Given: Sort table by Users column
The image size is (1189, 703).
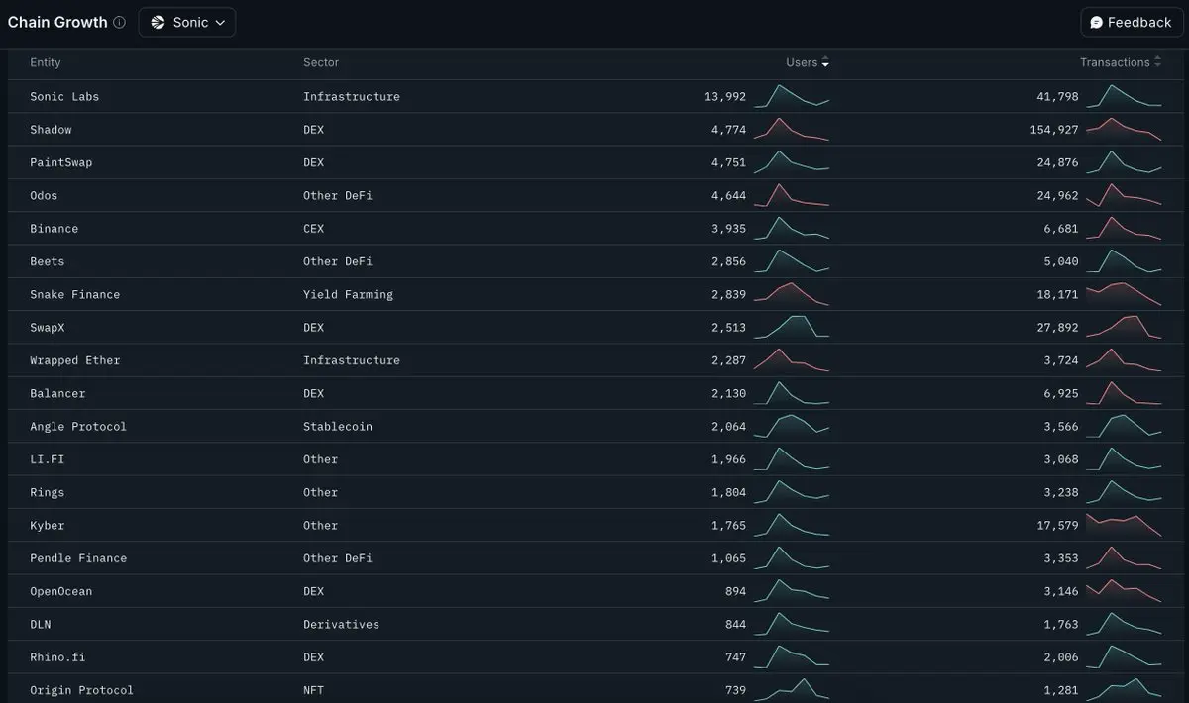Looking at the screenshot, I should [808, 62].
